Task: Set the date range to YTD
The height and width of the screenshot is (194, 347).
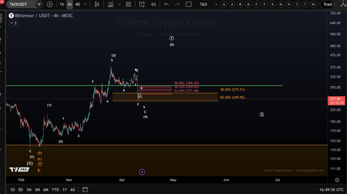Action: 55,190
